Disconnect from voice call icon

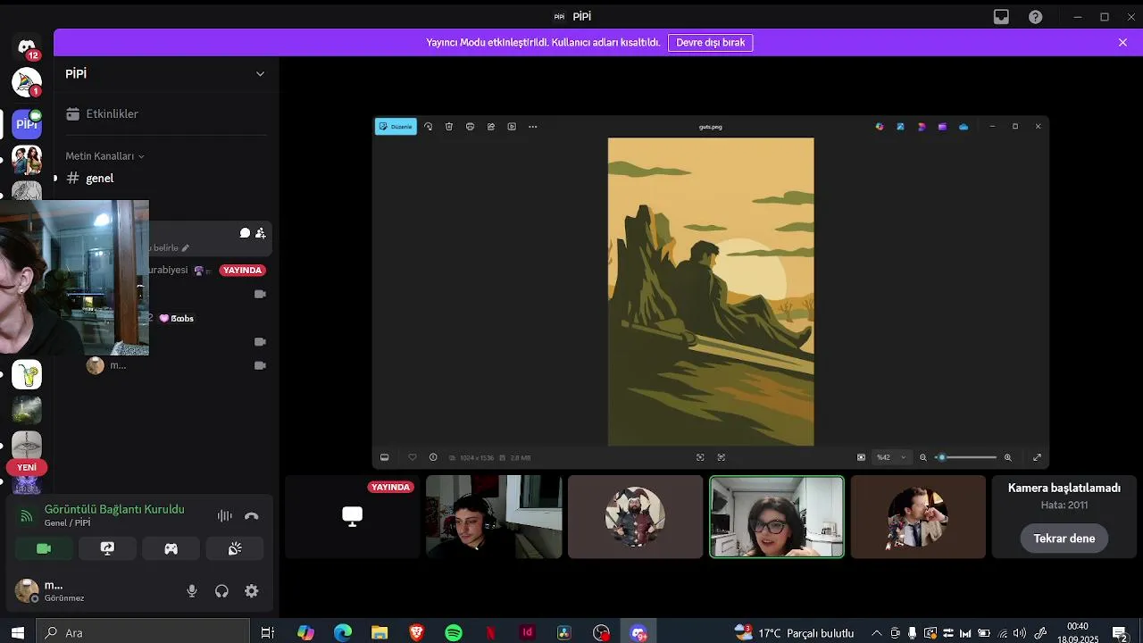252,516
